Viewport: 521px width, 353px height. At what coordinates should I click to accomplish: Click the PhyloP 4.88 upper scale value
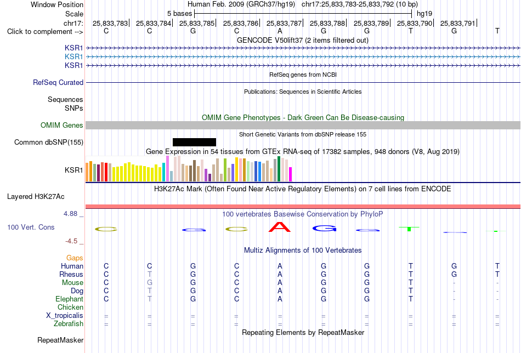coord(70,214)
